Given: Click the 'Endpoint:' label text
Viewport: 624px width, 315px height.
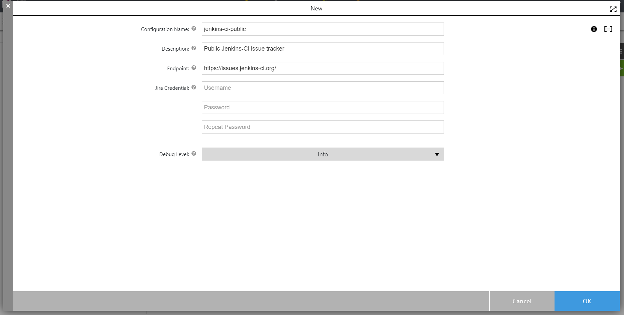Looking at the screenshot, I should click(178, 69).
